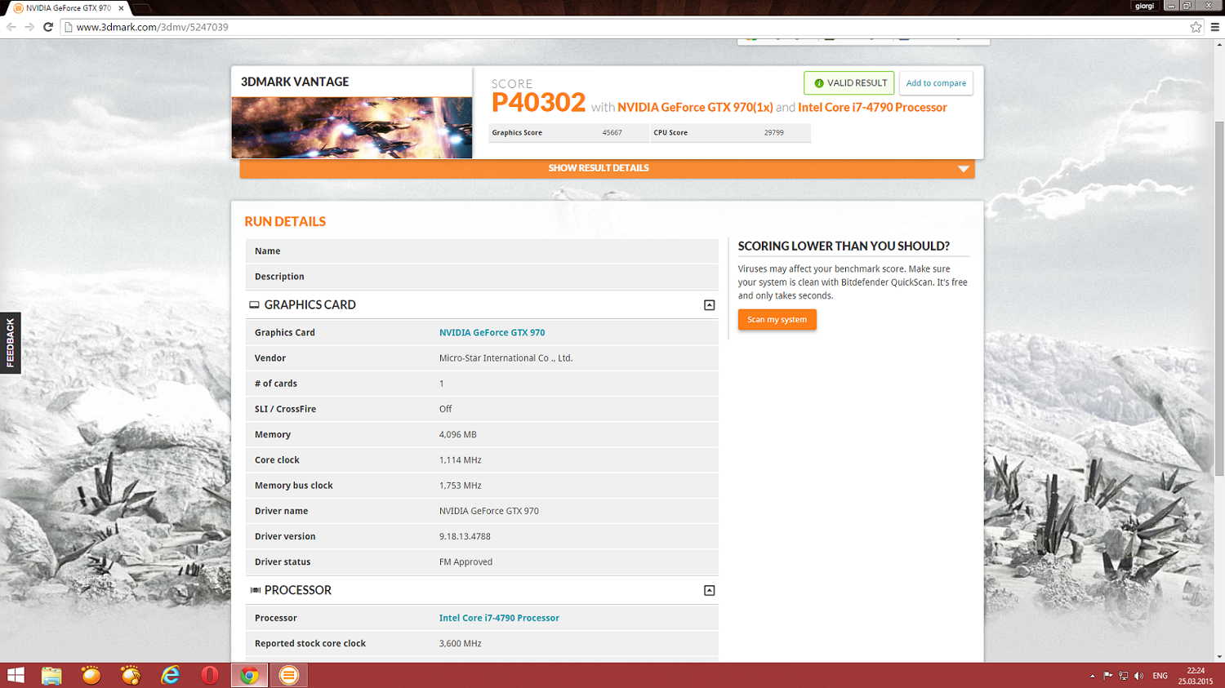This screenshot has width=1225, height=688.
Task: Open a new browser tab
Action: [x=141, y=8]
